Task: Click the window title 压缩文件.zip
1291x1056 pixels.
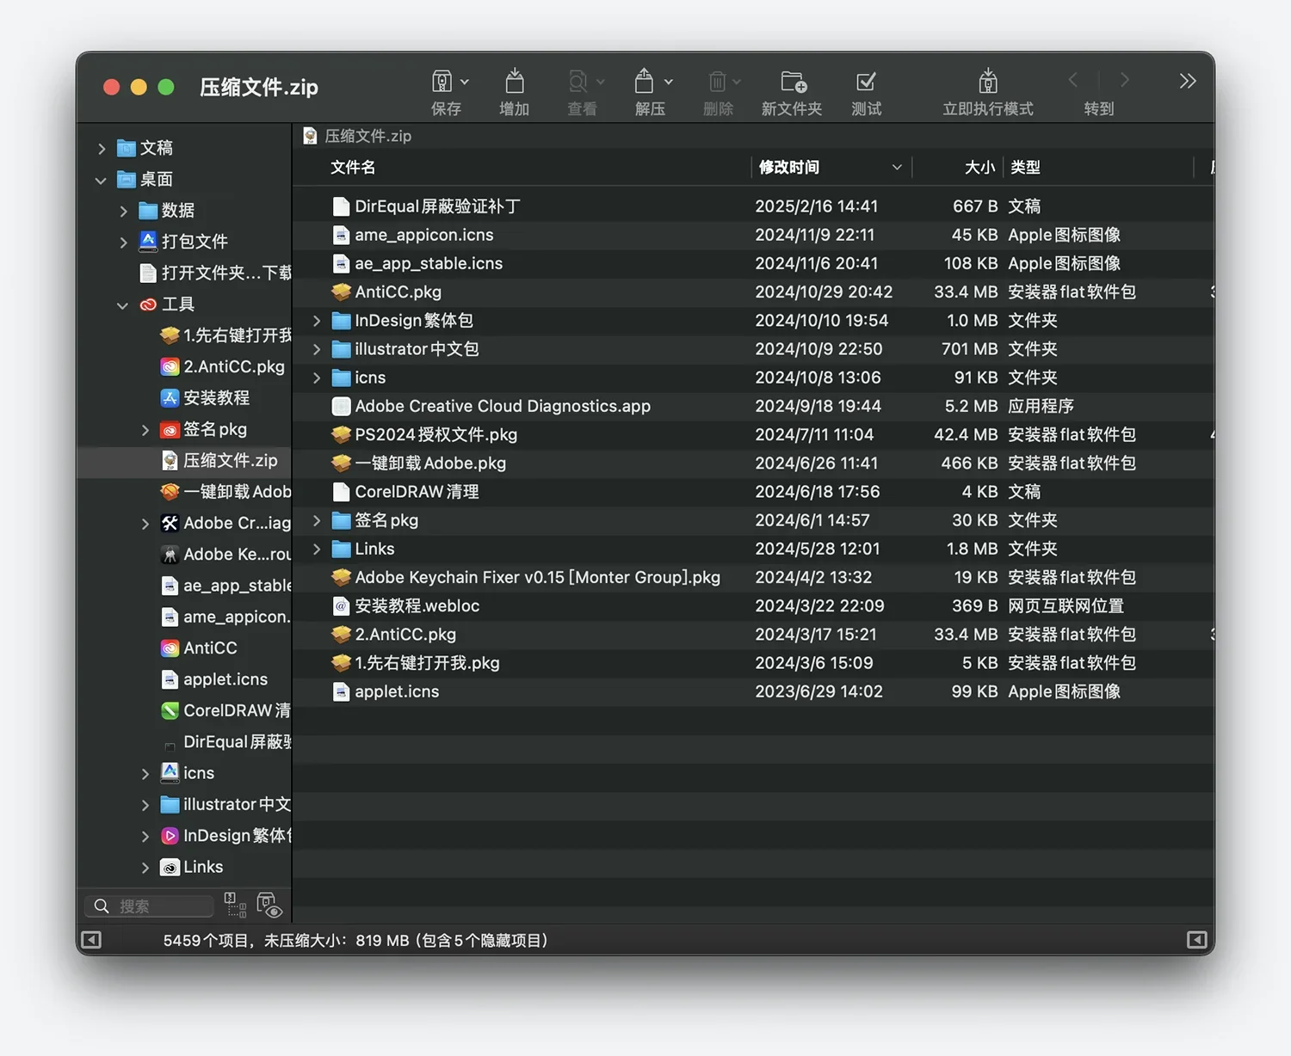Action: 259,87
